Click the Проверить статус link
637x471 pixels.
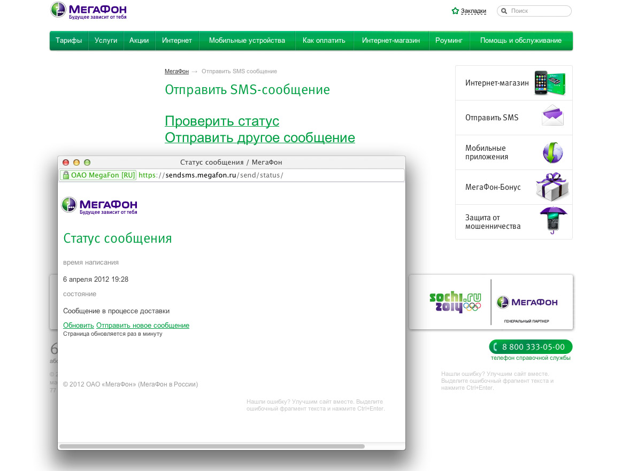point(222,121)
